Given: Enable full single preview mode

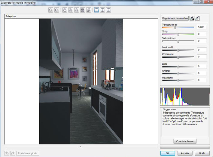Looking at the screenshot, I should click(97, 10).
